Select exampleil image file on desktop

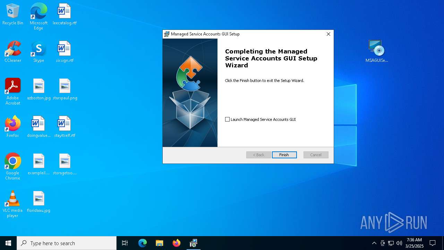click(x=39, y=165)
